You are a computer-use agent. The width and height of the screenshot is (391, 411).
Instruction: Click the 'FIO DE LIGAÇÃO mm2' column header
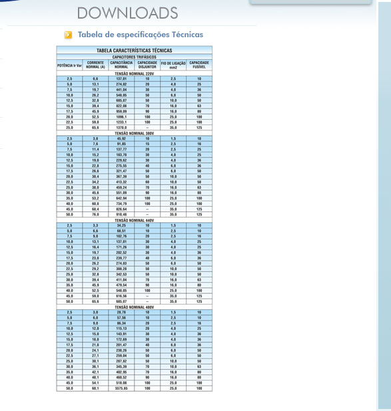click(x=173, y=65)
